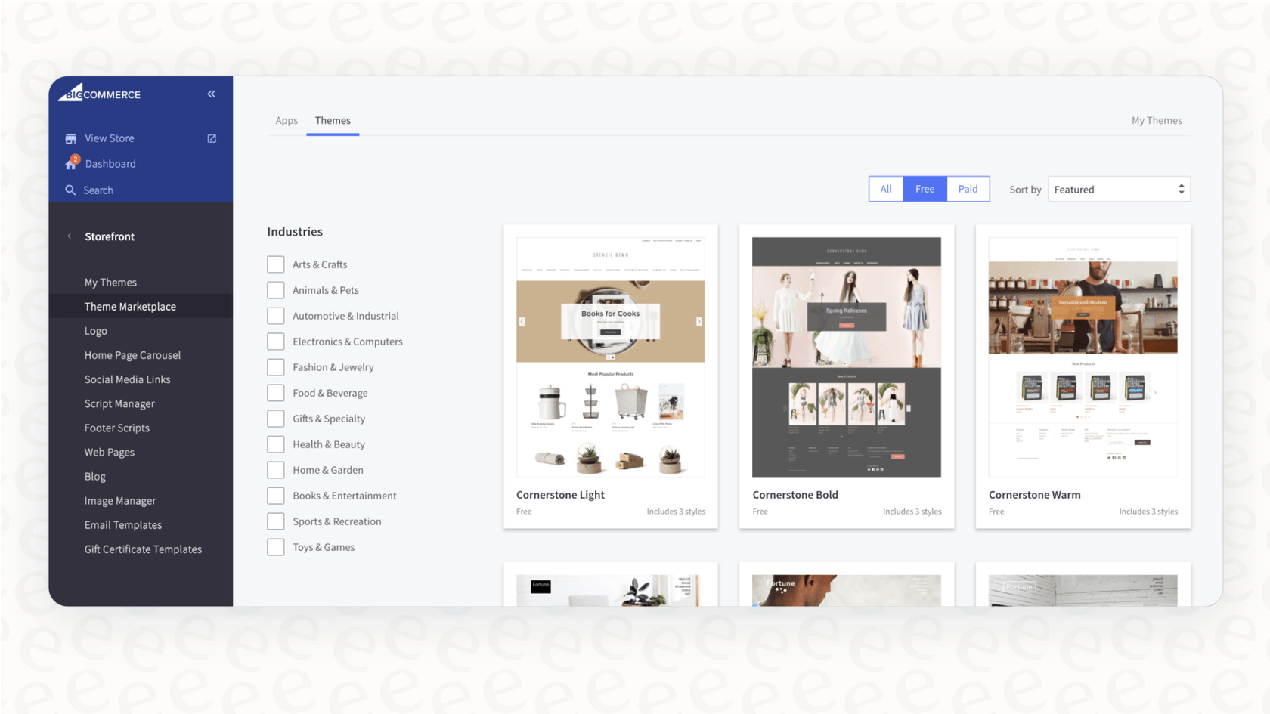Click the external link icon beside View Store
Viewport: 1270px width, 714px height.
(211, 138)
